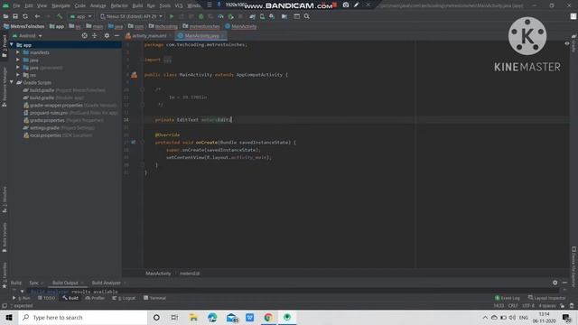Open Nexus 5X device selector dropdown

click(131, 16)
